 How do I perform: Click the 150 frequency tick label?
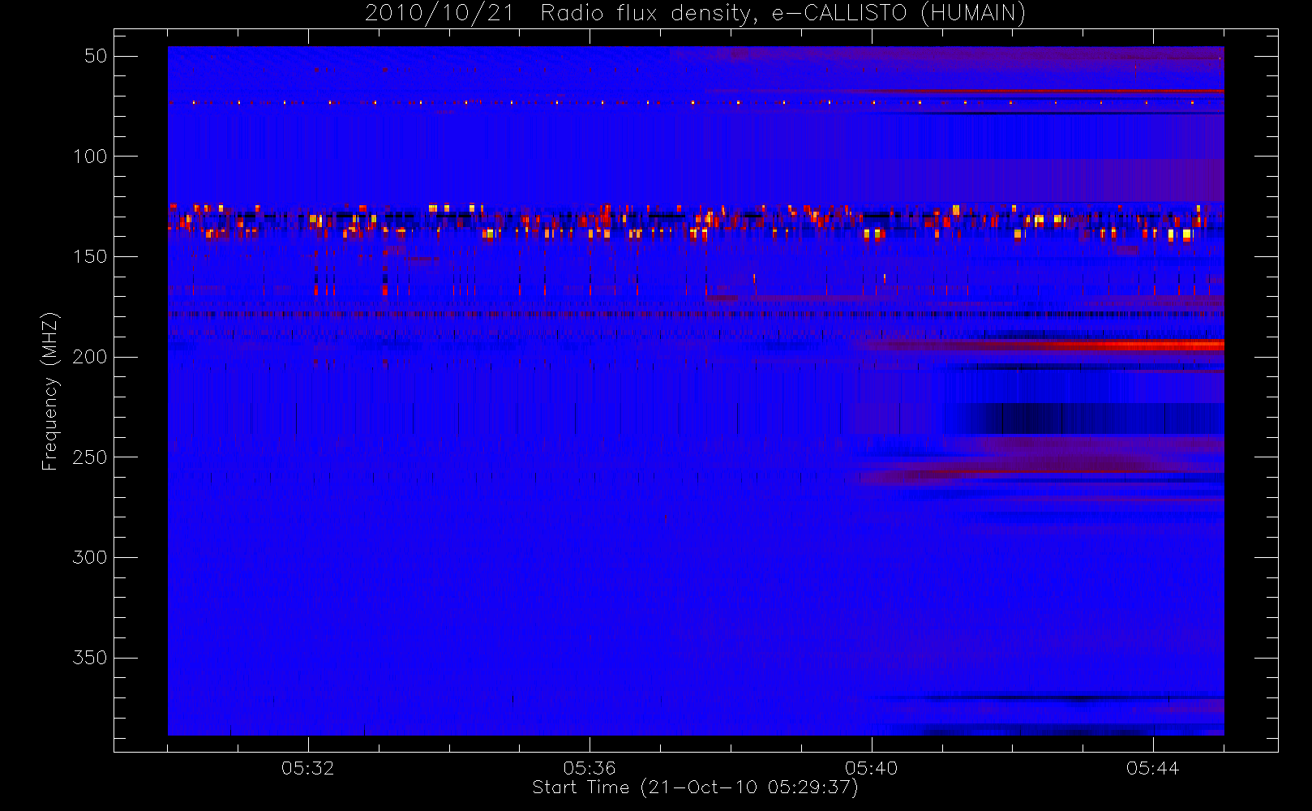pyautogui.click(x=90, y=257)
